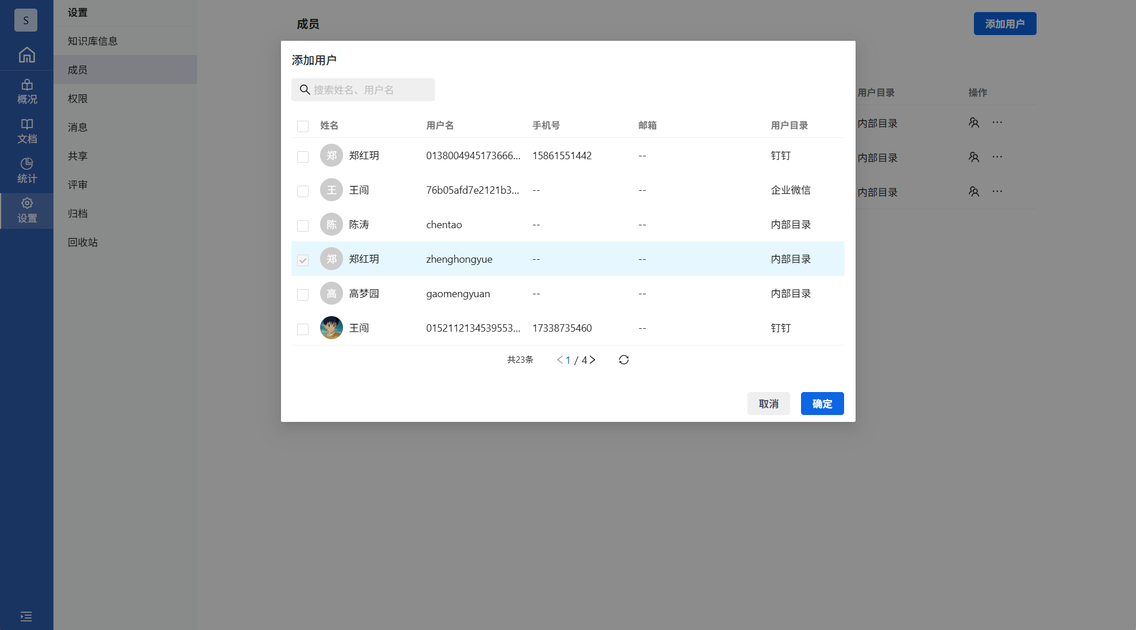Go to next page of users
Viewport: 1136px width, 630px height.
click(x=592, y=360)
